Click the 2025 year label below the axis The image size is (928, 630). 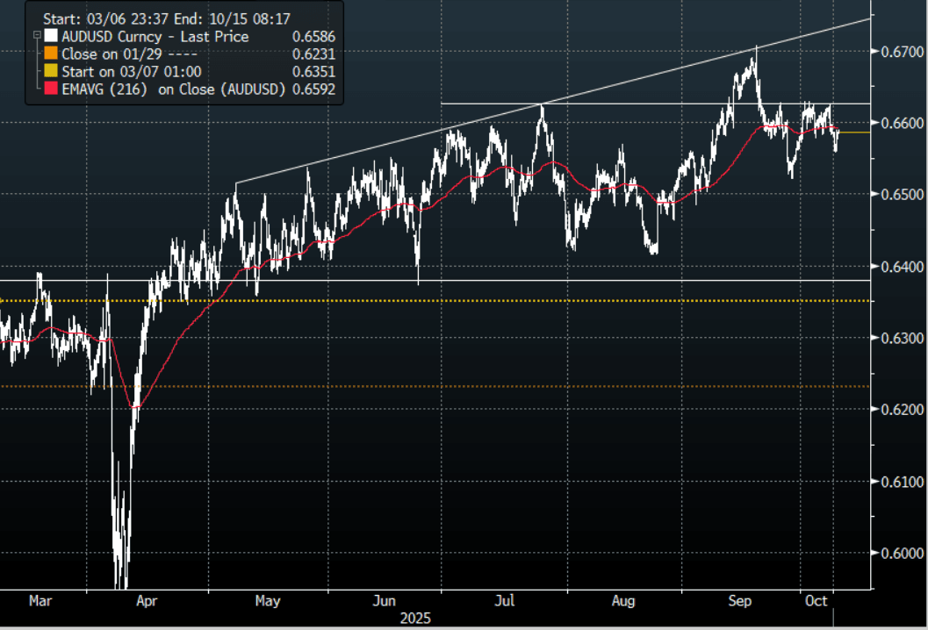(417, 618)
